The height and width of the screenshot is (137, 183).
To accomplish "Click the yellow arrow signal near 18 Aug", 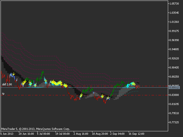I will (x=102, y=96).
